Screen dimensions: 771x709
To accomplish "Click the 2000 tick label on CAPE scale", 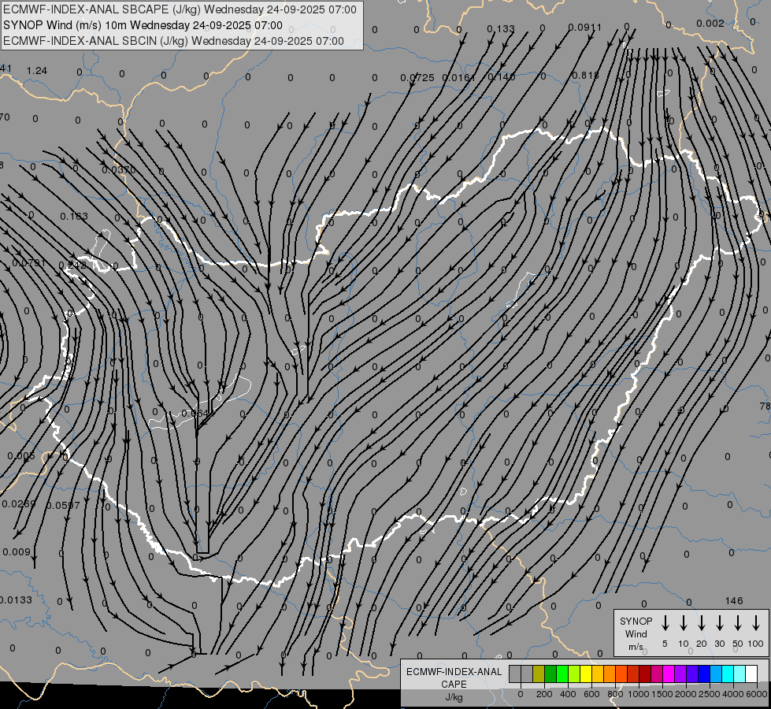I will (685, 694).
